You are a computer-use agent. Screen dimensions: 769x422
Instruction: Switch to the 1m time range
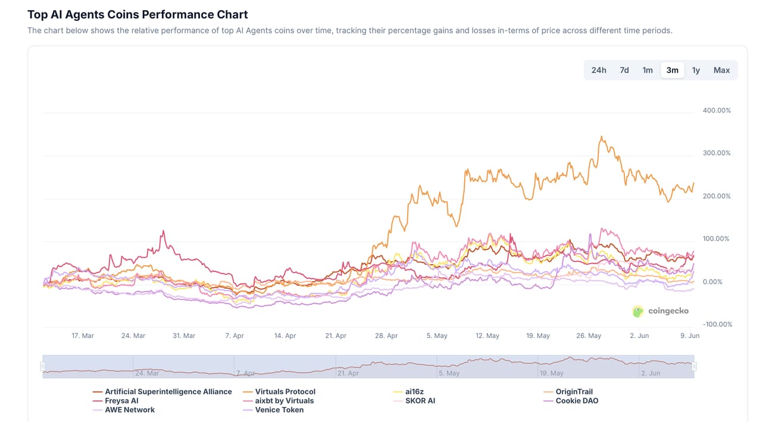pyautogui.click(x=648, y=70)
